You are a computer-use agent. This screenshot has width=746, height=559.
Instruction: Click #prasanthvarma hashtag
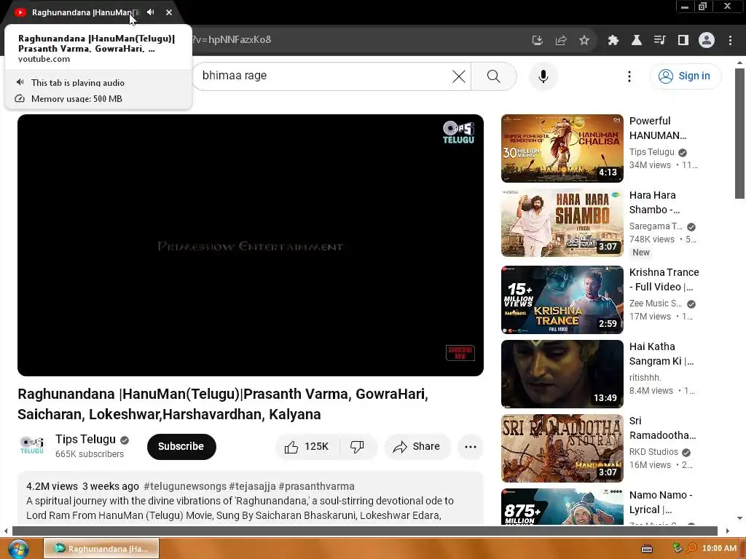316,486
